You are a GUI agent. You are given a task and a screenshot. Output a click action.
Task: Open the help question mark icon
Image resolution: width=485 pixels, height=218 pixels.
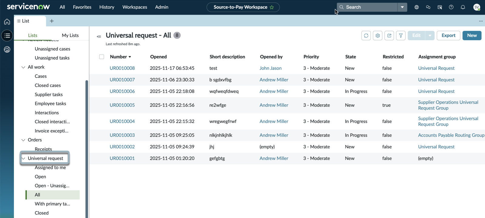[x=451, y=7]
